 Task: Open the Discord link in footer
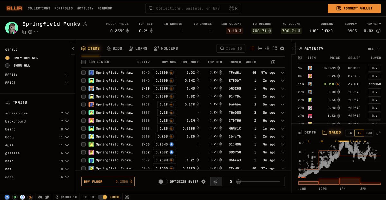click(40, 197)
